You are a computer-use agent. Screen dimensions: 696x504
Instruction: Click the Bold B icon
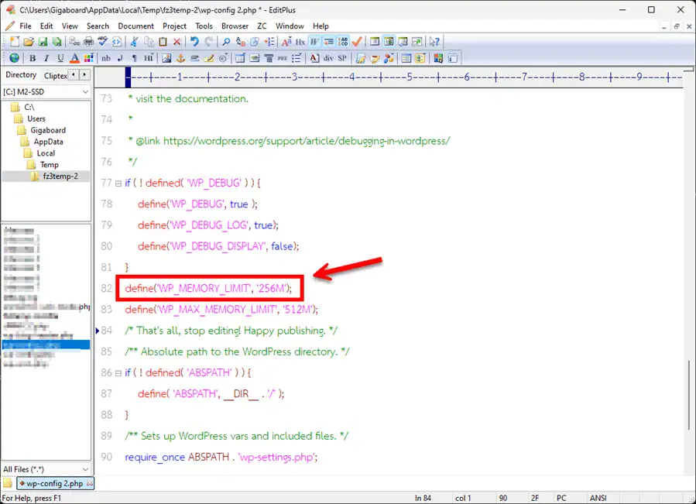click(x=33, y=58)
